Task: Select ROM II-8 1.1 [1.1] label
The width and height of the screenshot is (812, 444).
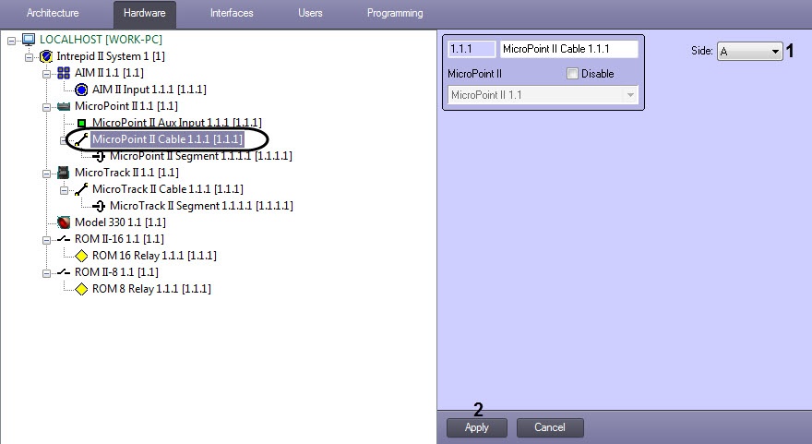Action: 116,272
